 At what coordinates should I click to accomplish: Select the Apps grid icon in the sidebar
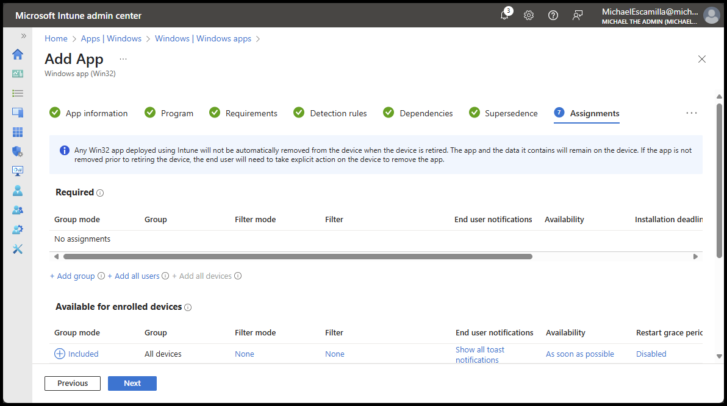pyautogui.click(x=18, y=131)
